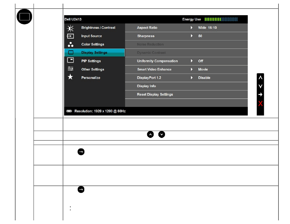Expand the Aspect Ratio option arrow

[192, 28]
